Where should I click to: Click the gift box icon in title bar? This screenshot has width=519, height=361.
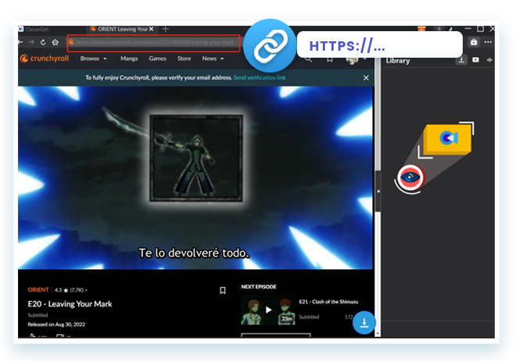pyautogui.click(x=421, y=29)
